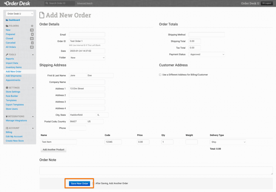This screenshot has width=276, height=192.
Task: Open Import Data
Action: pos(12,63)
